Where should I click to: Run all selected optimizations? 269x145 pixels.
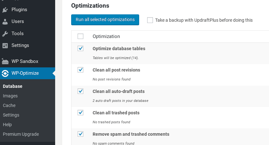tap(105, 20)
